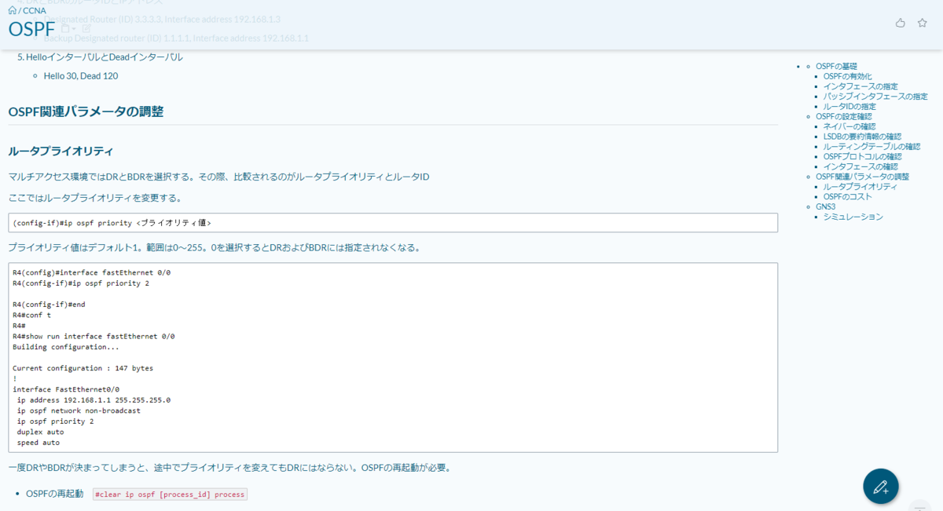Click the #clear ip ospf process inline code
This screenshot has height=511, width=943.
[x=170, y=495]
